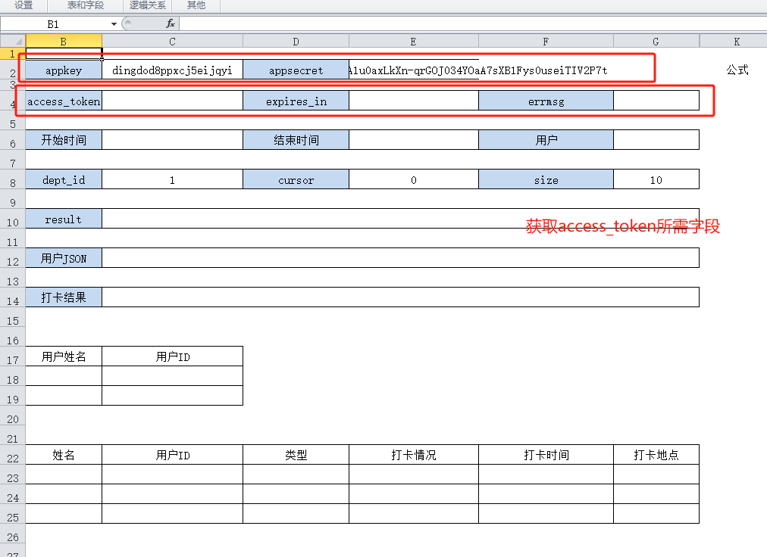This screenshot has width=767, height=557.
Task: Select the dept_id value cell containing 1
Action: point(172,180)
